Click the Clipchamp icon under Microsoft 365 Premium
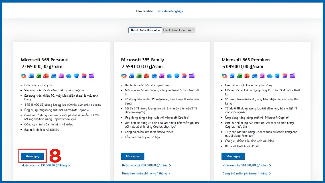 pos(292,76)
